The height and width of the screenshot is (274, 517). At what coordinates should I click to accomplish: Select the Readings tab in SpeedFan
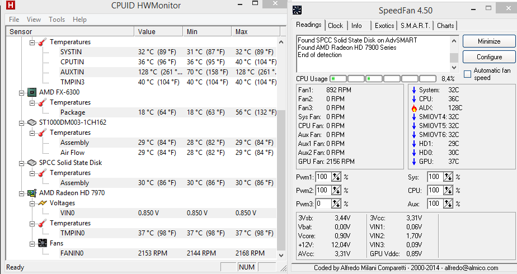[309, 25]
